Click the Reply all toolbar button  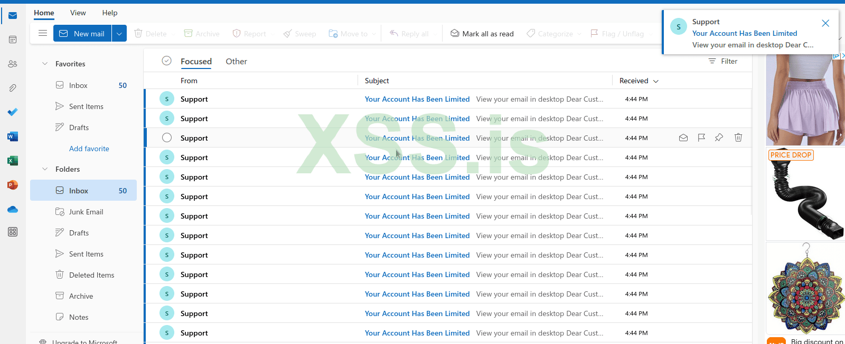tap(409, 34)
